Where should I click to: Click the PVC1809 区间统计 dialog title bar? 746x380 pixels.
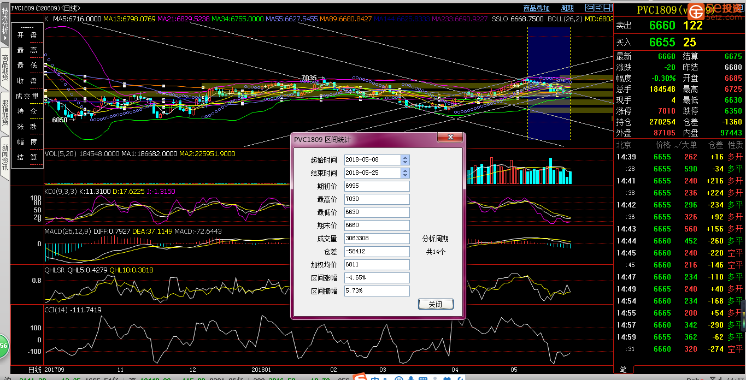click(x=365, y=139)
